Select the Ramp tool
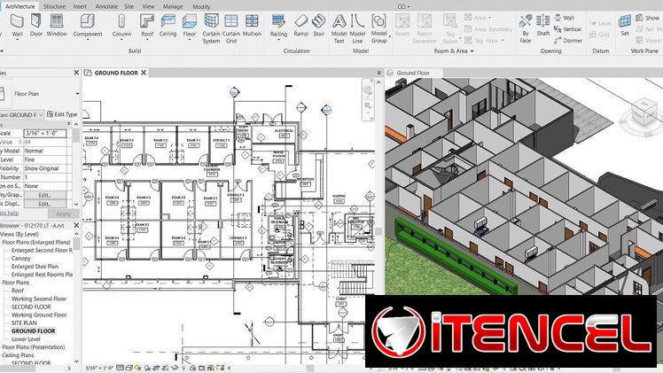Viewport: 663px width, 373px height. (x=300, y=25)
